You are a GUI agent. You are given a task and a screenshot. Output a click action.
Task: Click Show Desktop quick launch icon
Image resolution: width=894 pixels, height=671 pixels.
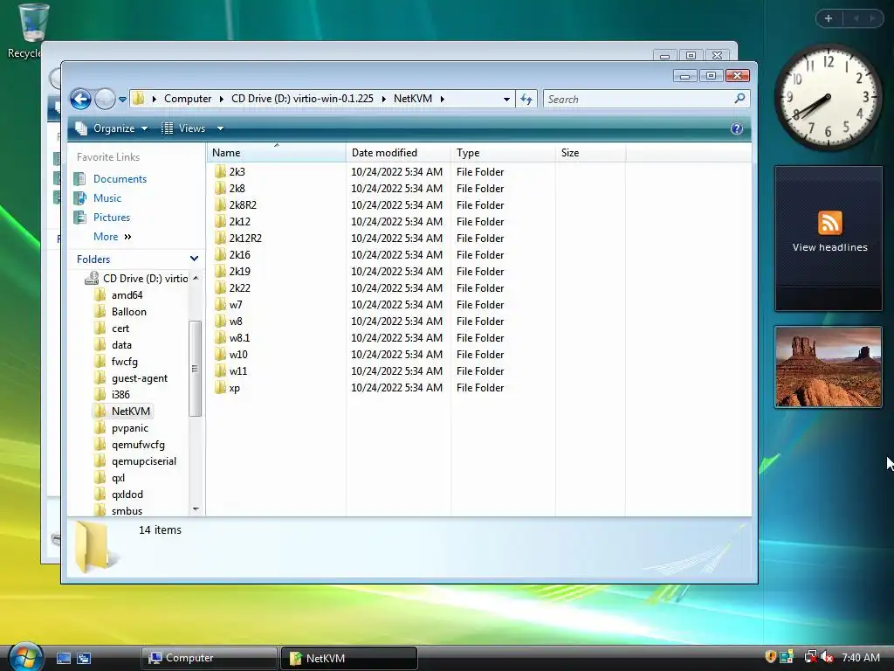point(63,658)
